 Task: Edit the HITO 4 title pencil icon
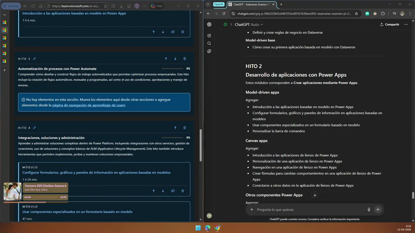pos(34,128)
